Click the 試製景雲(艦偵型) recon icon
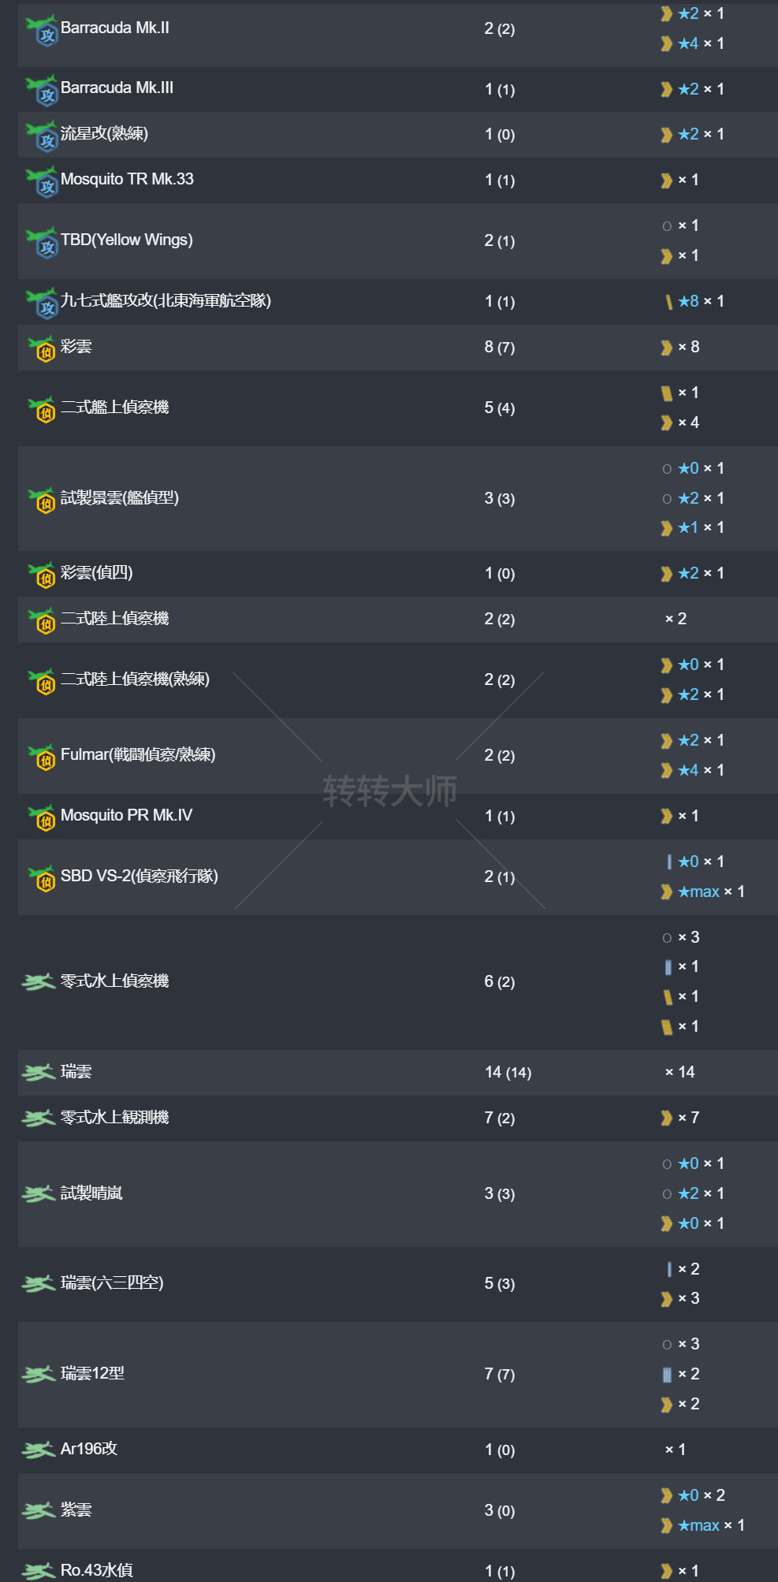778x1582 pixels. tap(42, 500)
